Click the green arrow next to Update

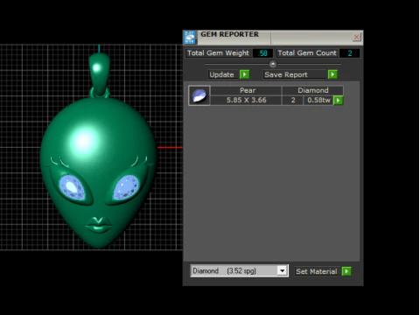[244, 74]
